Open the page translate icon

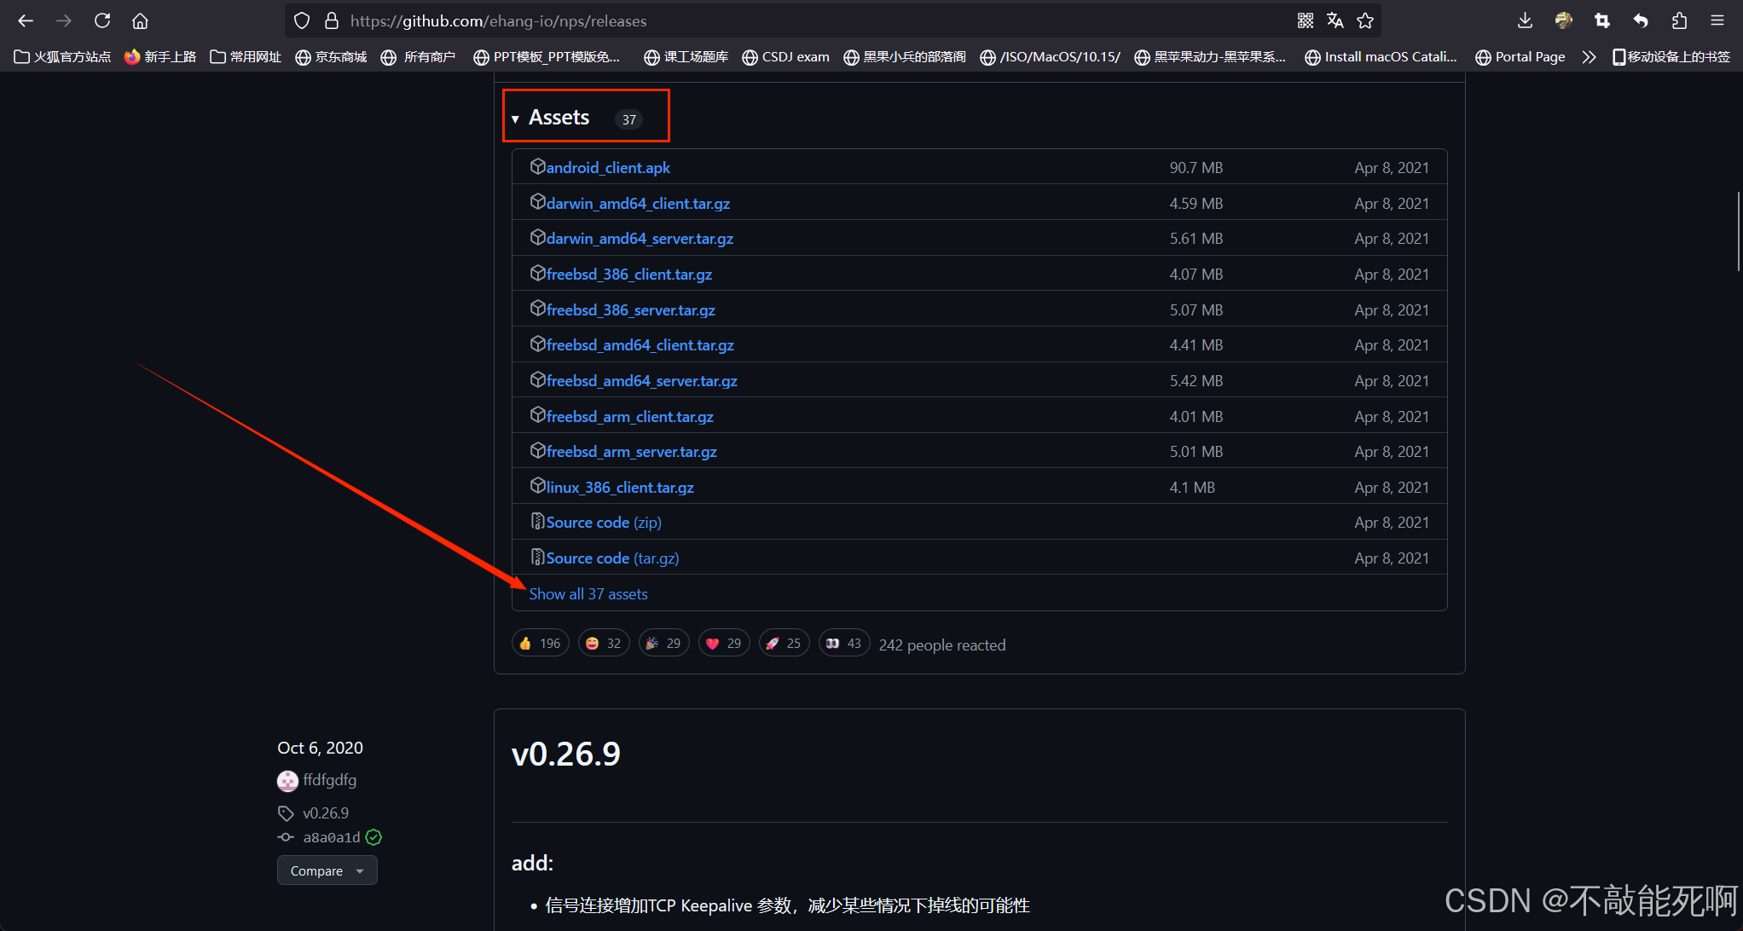point(1335,20)
